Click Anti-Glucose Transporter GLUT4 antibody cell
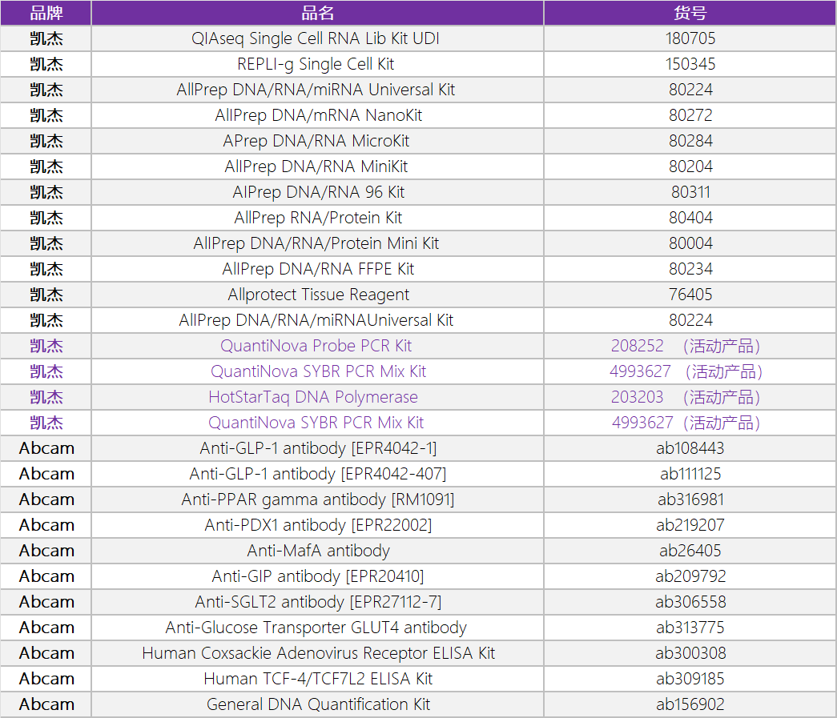The image size is (837, 718). pos(318,628)
